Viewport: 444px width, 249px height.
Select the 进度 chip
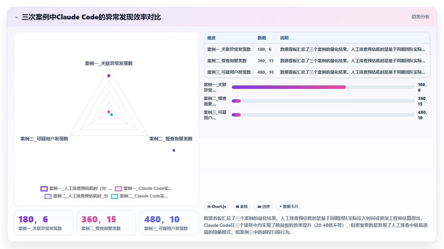pos(264,206)
